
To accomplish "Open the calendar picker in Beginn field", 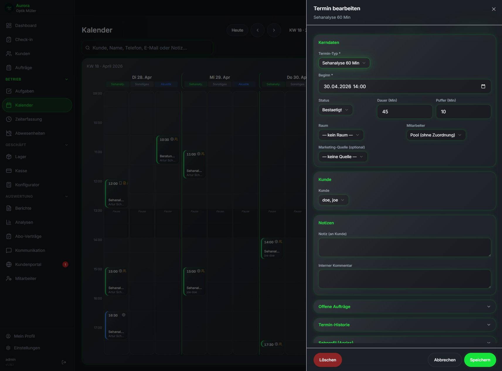I will (x=483, y=86).
